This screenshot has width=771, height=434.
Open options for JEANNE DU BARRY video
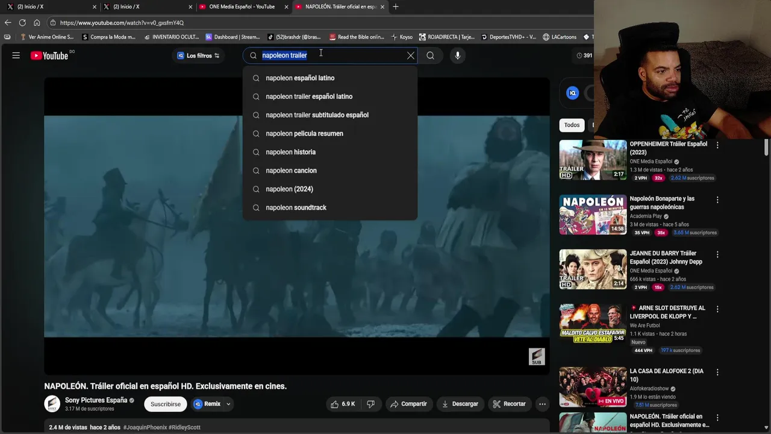[717, 254]
